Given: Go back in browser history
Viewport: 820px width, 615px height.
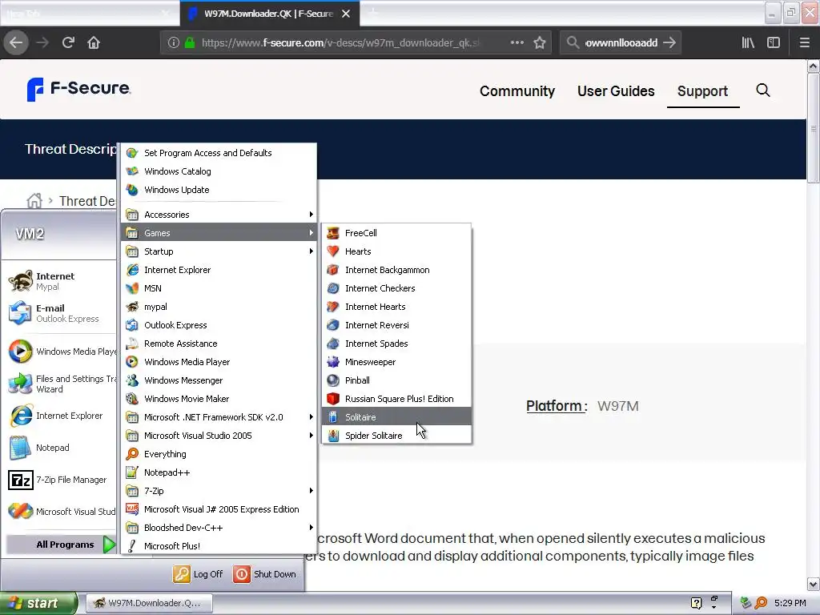Looking at the screenshot, I should click(16, 43).
